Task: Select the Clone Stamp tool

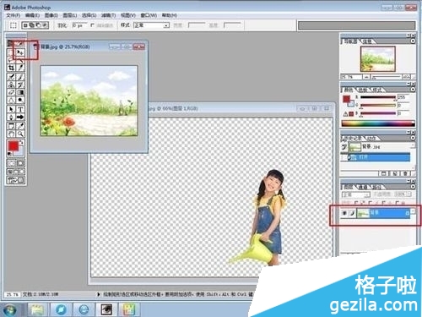Action: [11, 85]
